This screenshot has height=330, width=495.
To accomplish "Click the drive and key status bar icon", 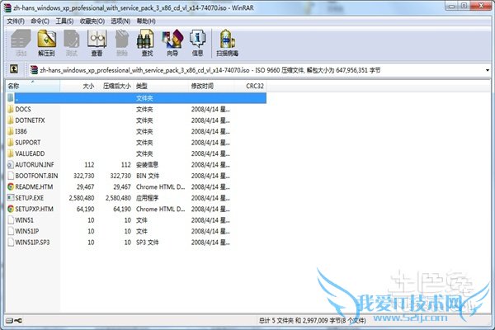I will point(14,321).
